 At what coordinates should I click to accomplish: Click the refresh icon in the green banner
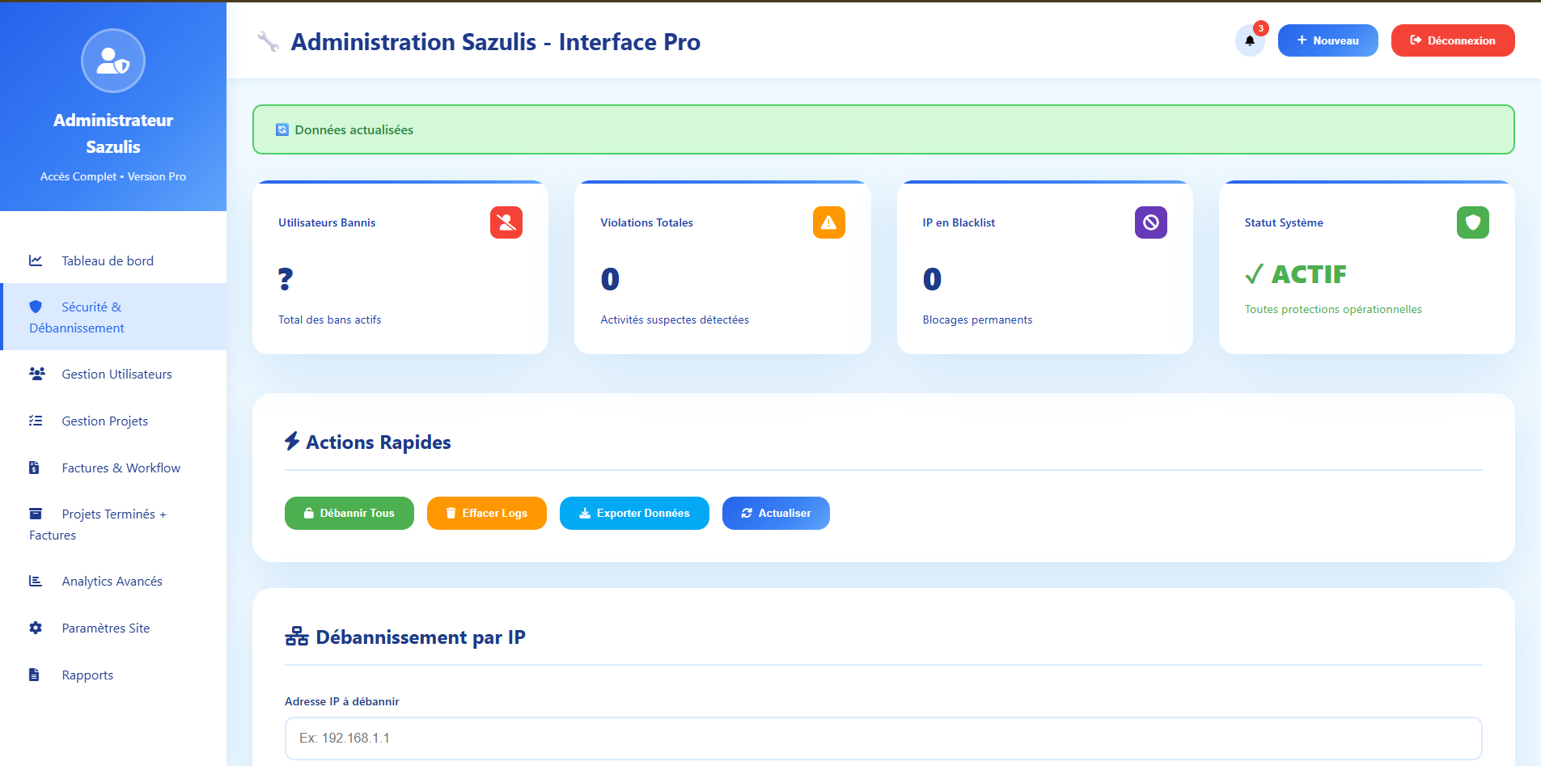pos(282,129)
